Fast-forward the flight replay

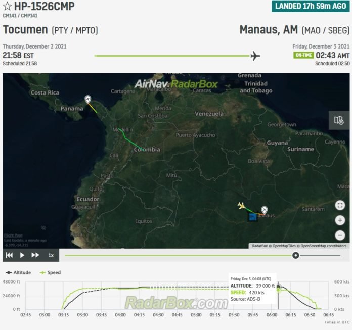(35, 255)
